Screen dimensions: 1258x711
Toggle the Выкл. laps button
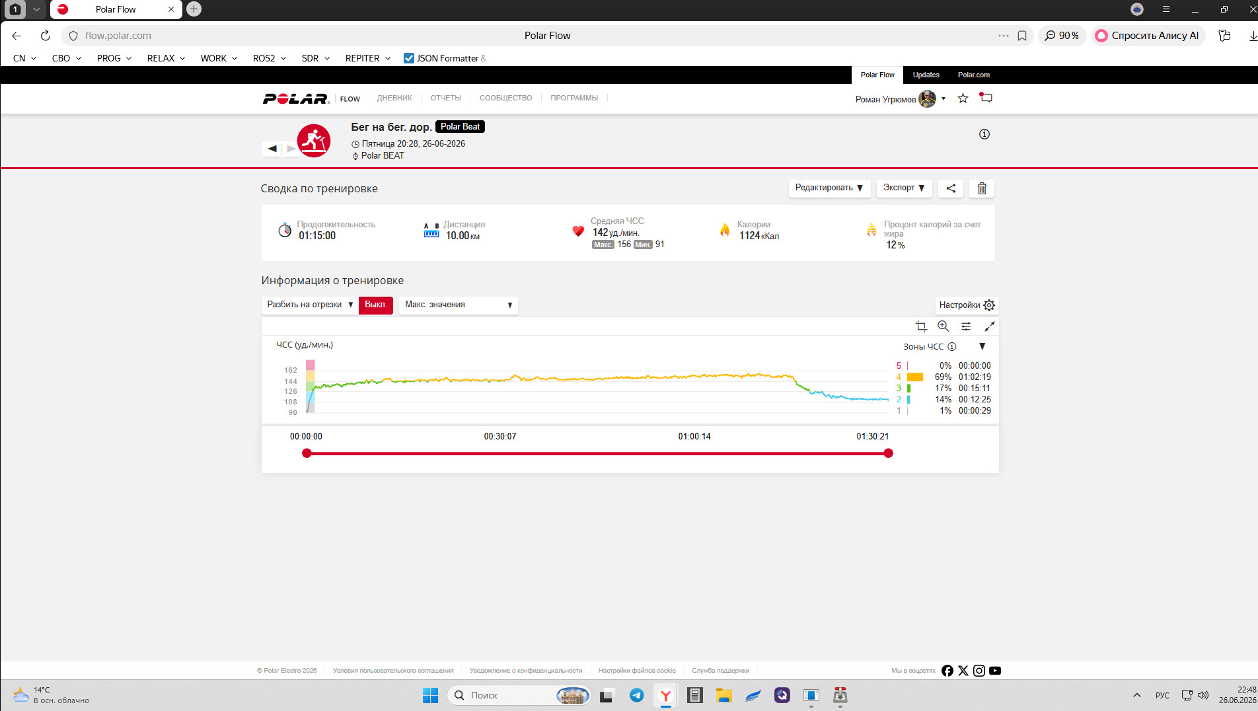pyautogui.click(x=376, y=305)
